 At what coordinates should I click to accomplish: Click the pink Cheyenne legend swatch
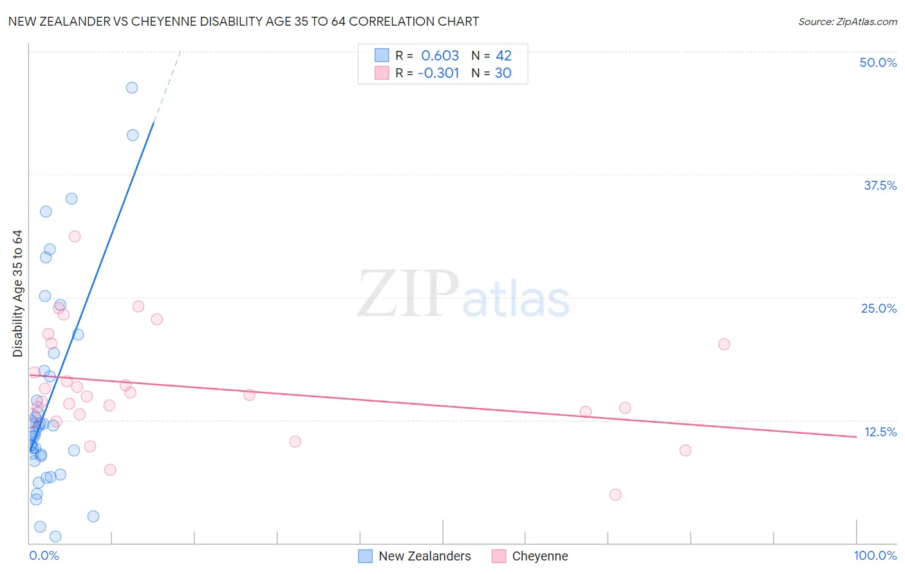pyautogui.click(x=499, y=556)
